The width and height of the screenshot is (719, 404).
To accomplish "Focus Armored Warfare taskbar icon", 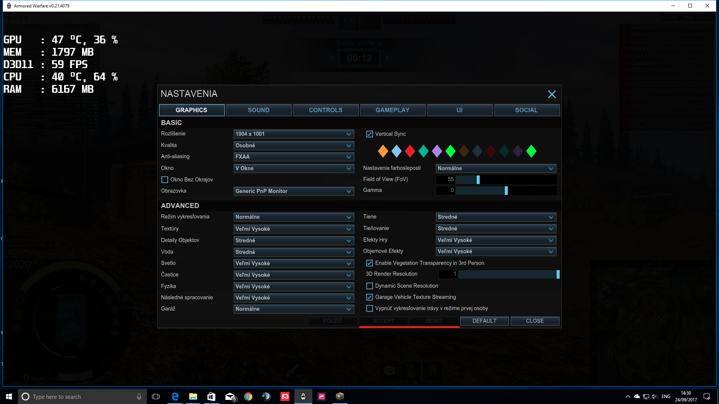I will (x=303, y=397).
